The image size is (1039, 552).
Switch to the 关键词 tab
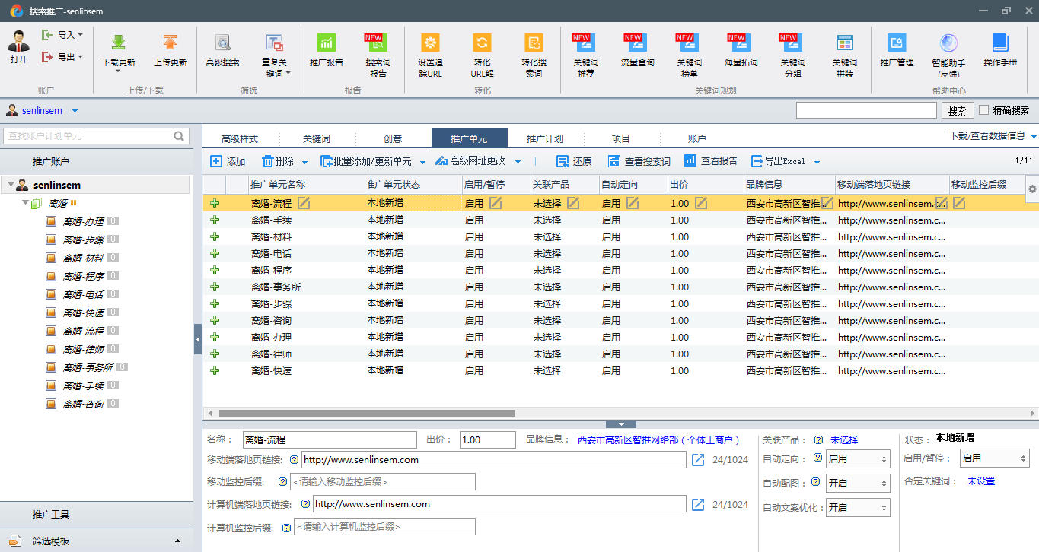pyautogui.click(x=317, y=138)
